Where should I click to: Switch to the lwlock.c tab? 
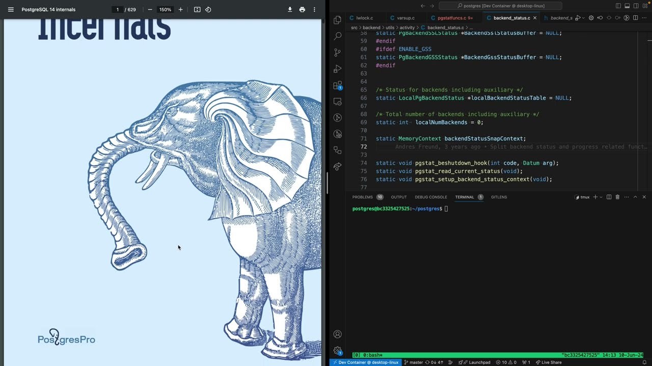(x=364, y=18)
